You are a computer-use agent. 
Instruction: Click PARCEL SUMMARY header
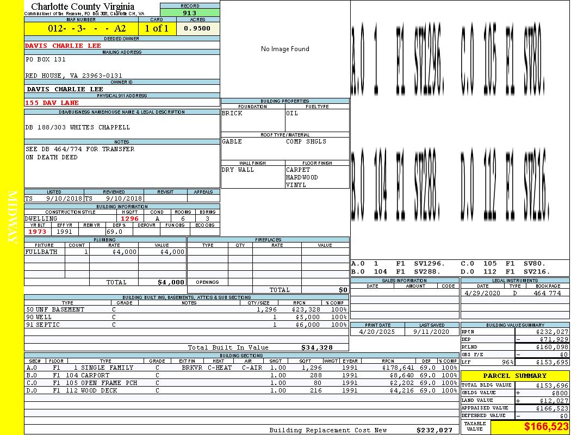click(515, 376)
